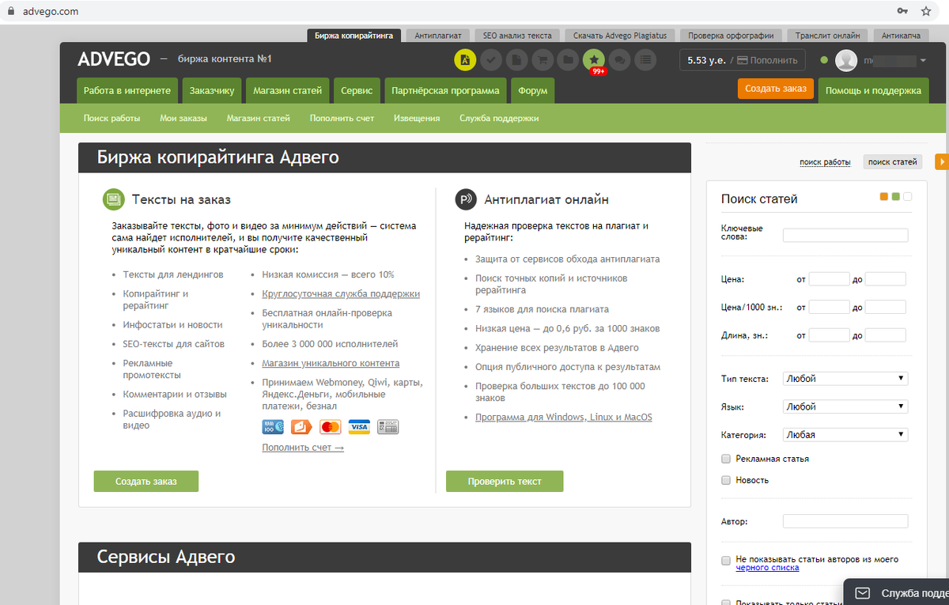Open 'Проверка орфографии' tab

point(732,36)
